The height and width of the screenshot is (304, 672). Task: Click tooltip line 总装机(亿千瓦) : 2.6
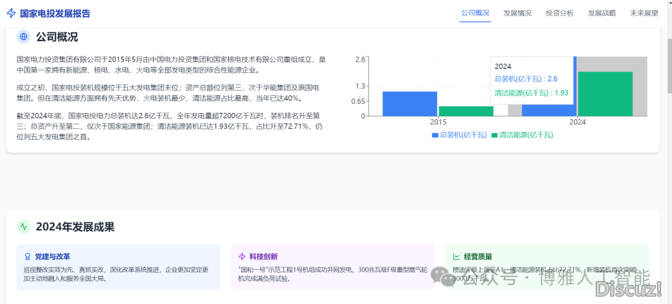coord(526,79)
